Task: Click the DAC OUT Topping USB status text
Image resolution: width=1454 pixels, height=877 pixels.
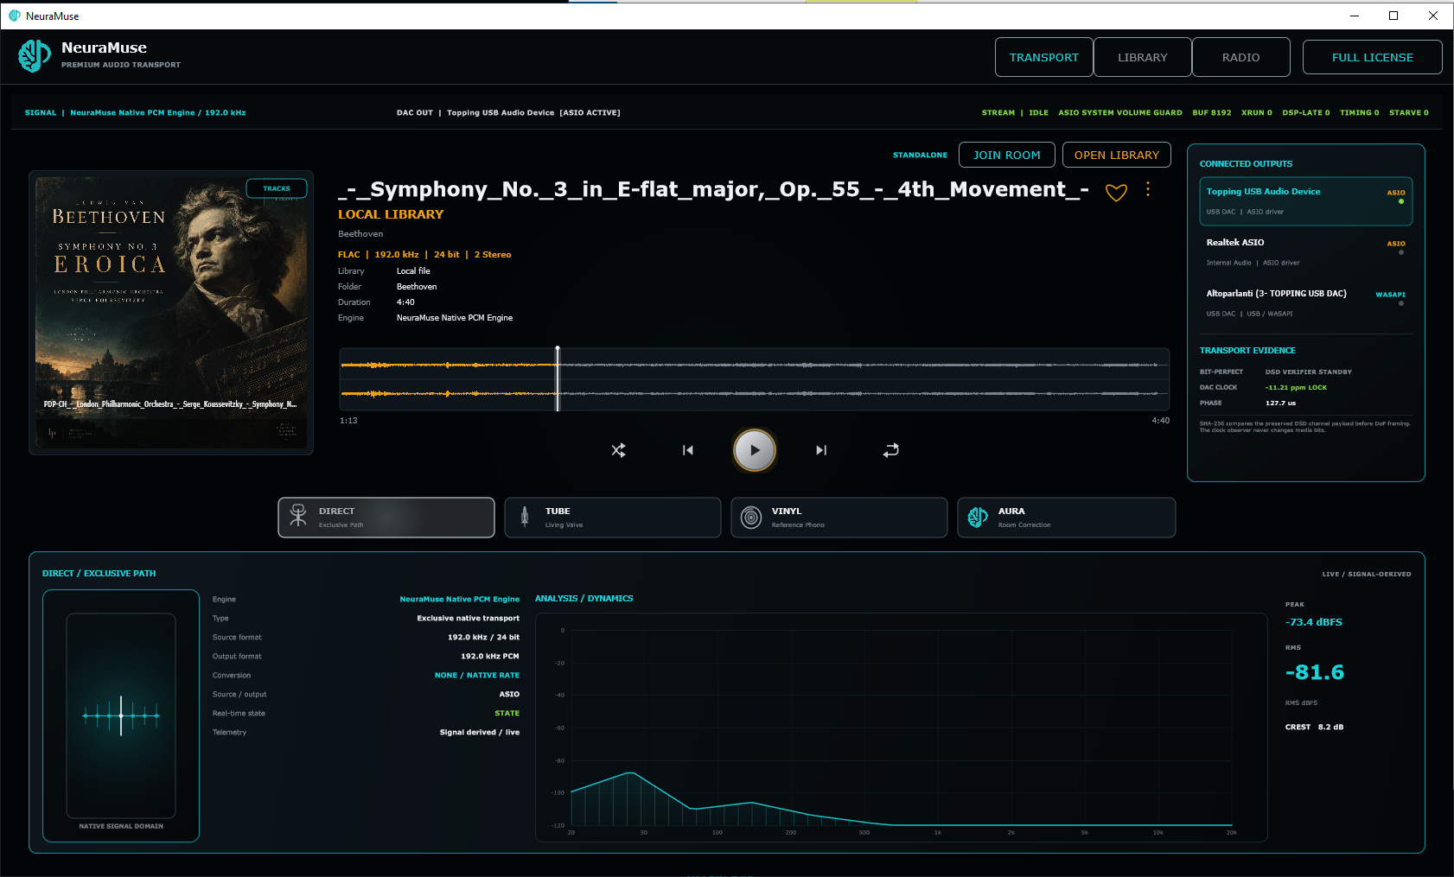Action: pyautogui.click(x=508, y=113)
